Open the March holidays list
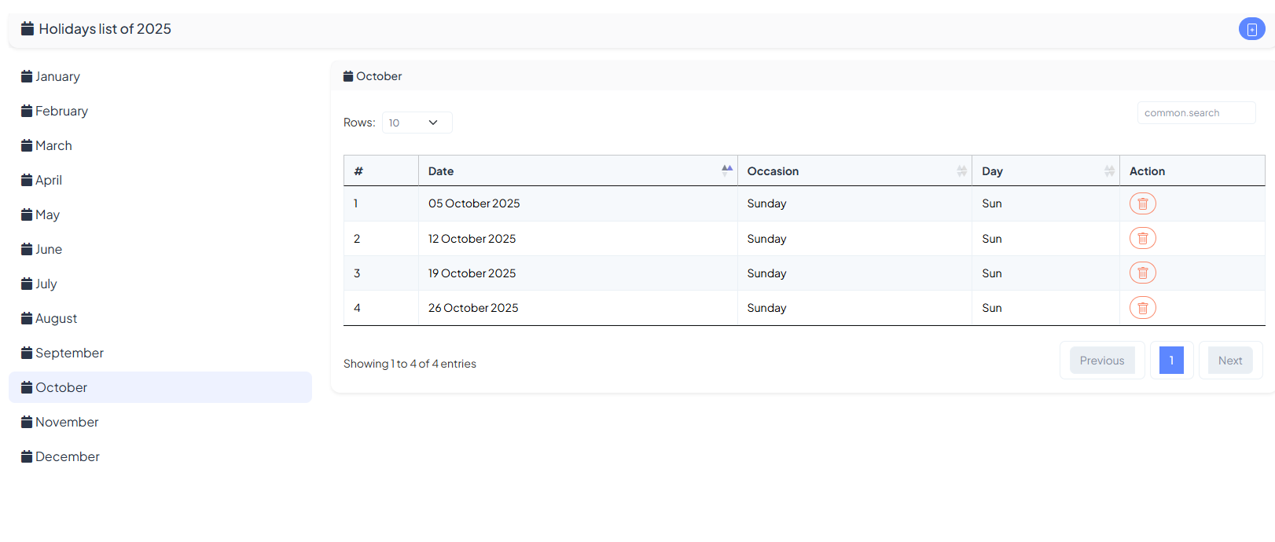Screen dimensions: 1275x542 [x=53, y=146]
